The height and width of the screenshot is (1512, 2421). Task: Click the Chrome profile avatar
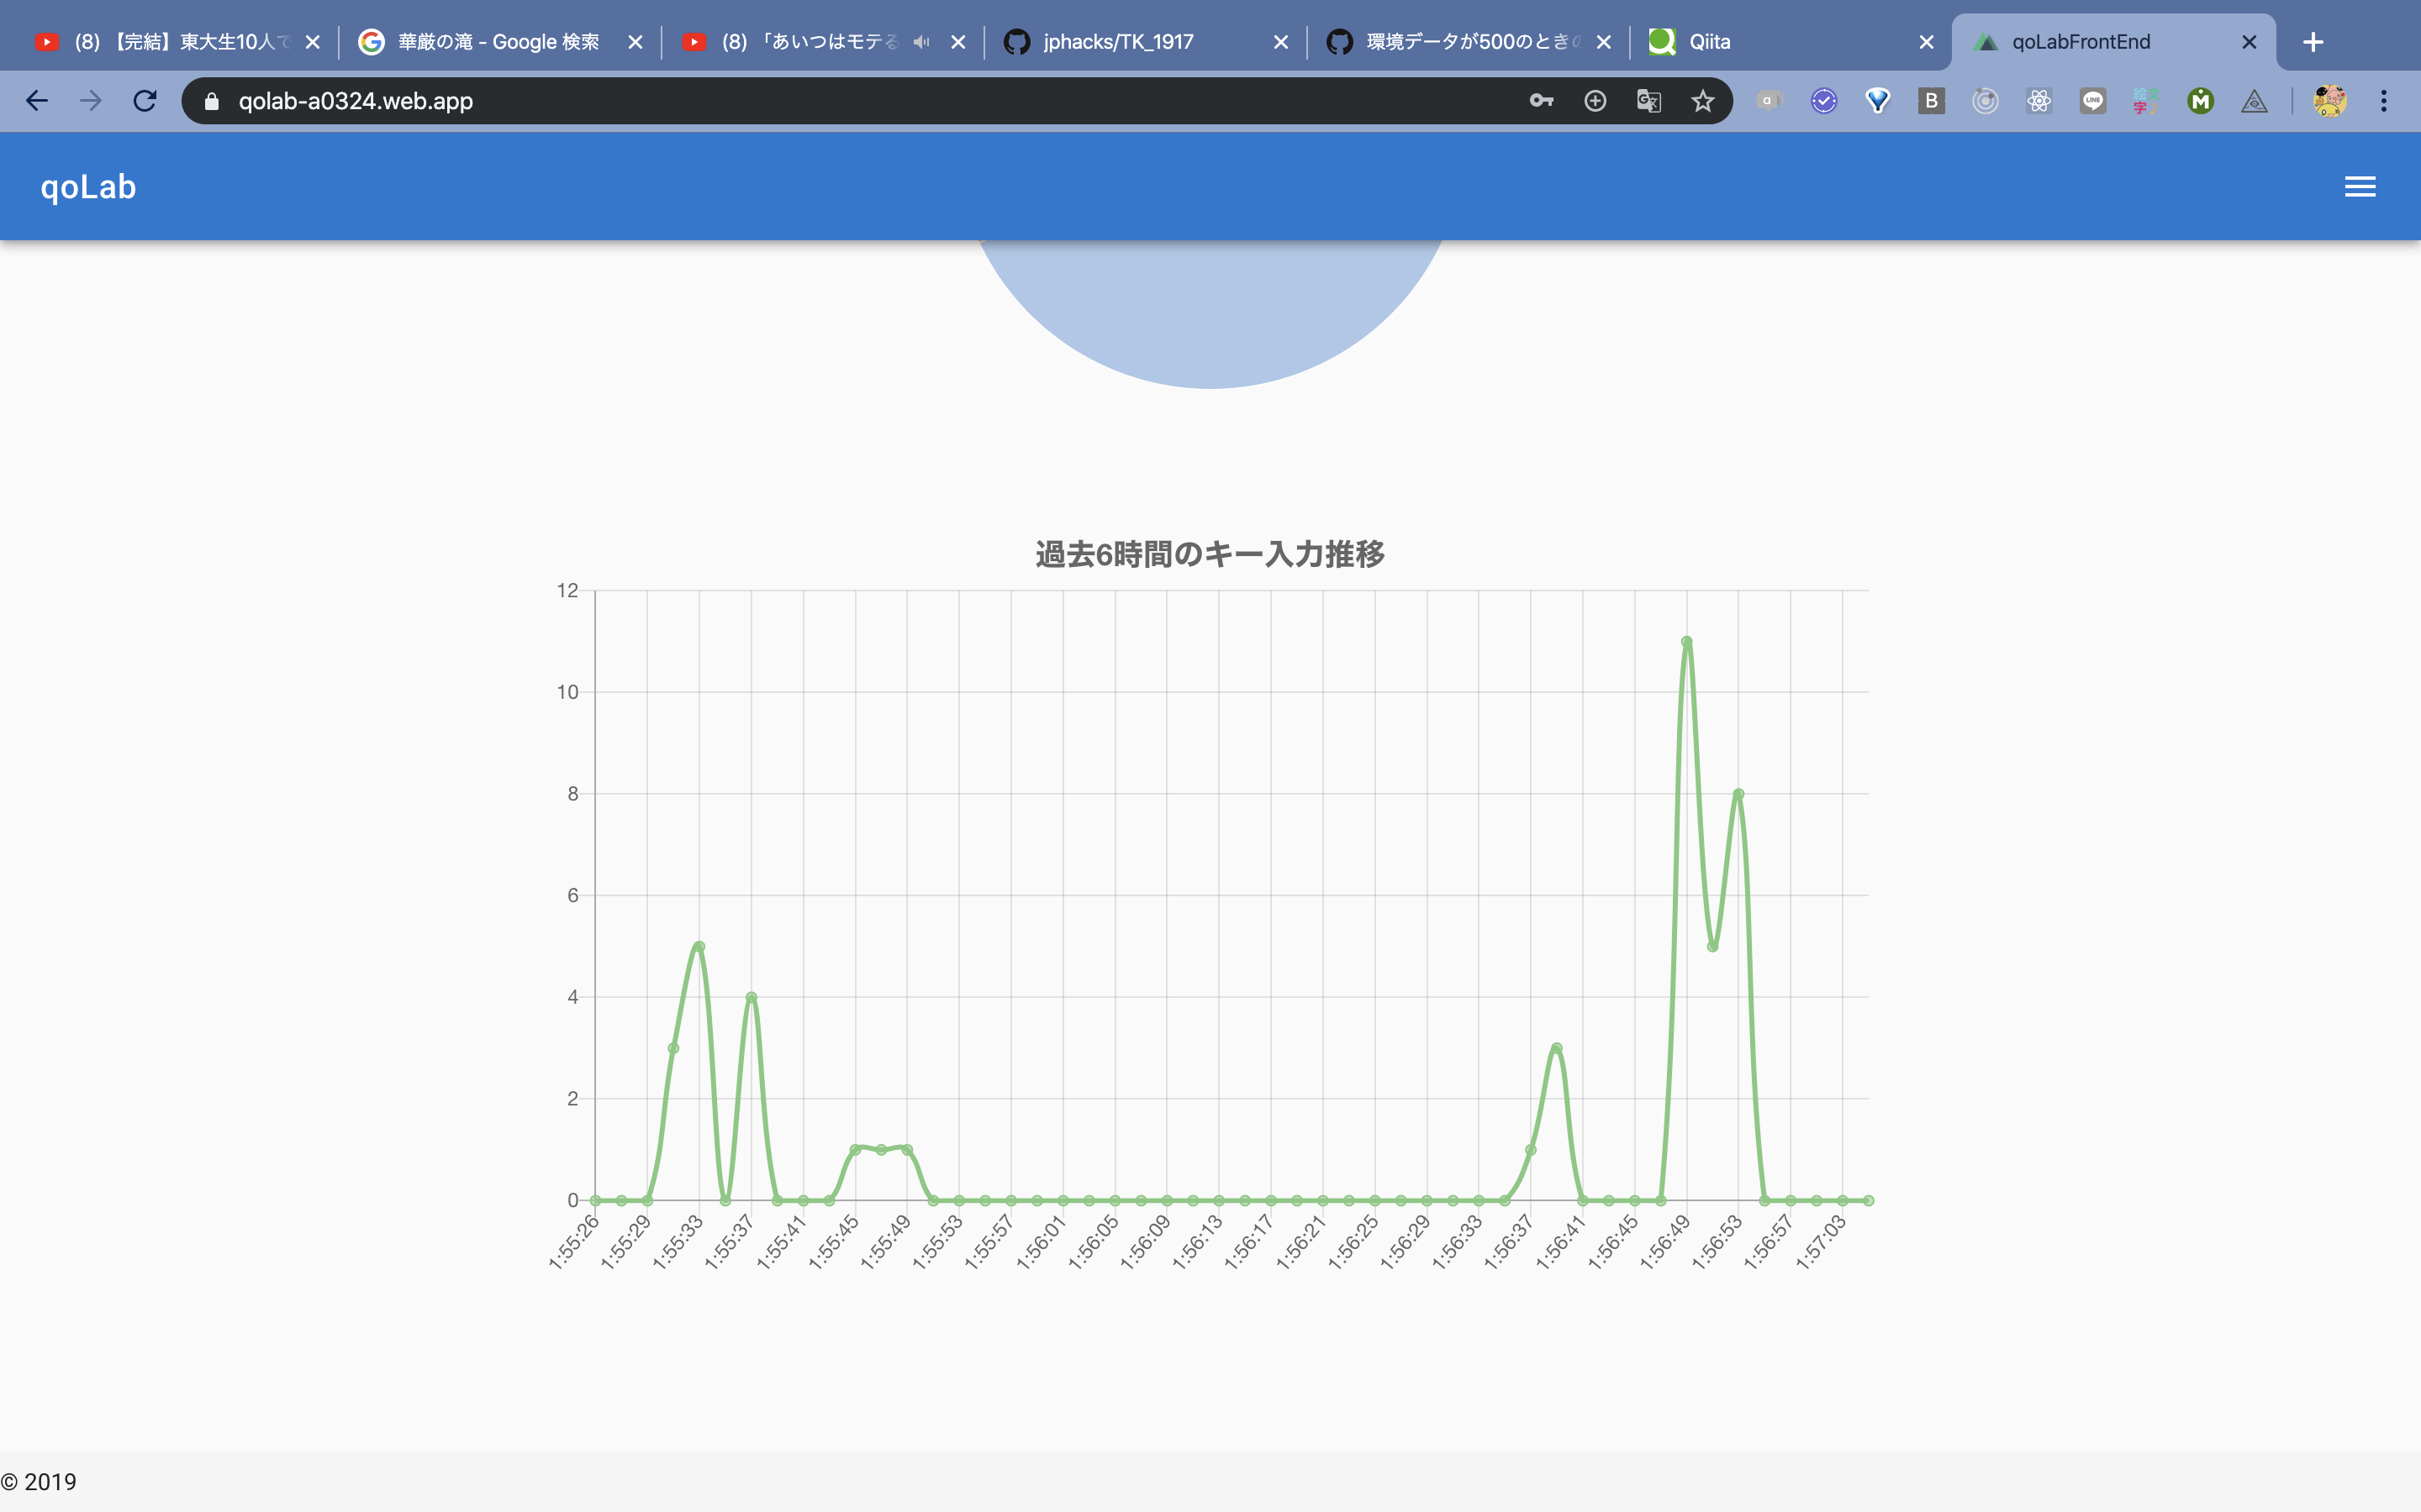2331,100
